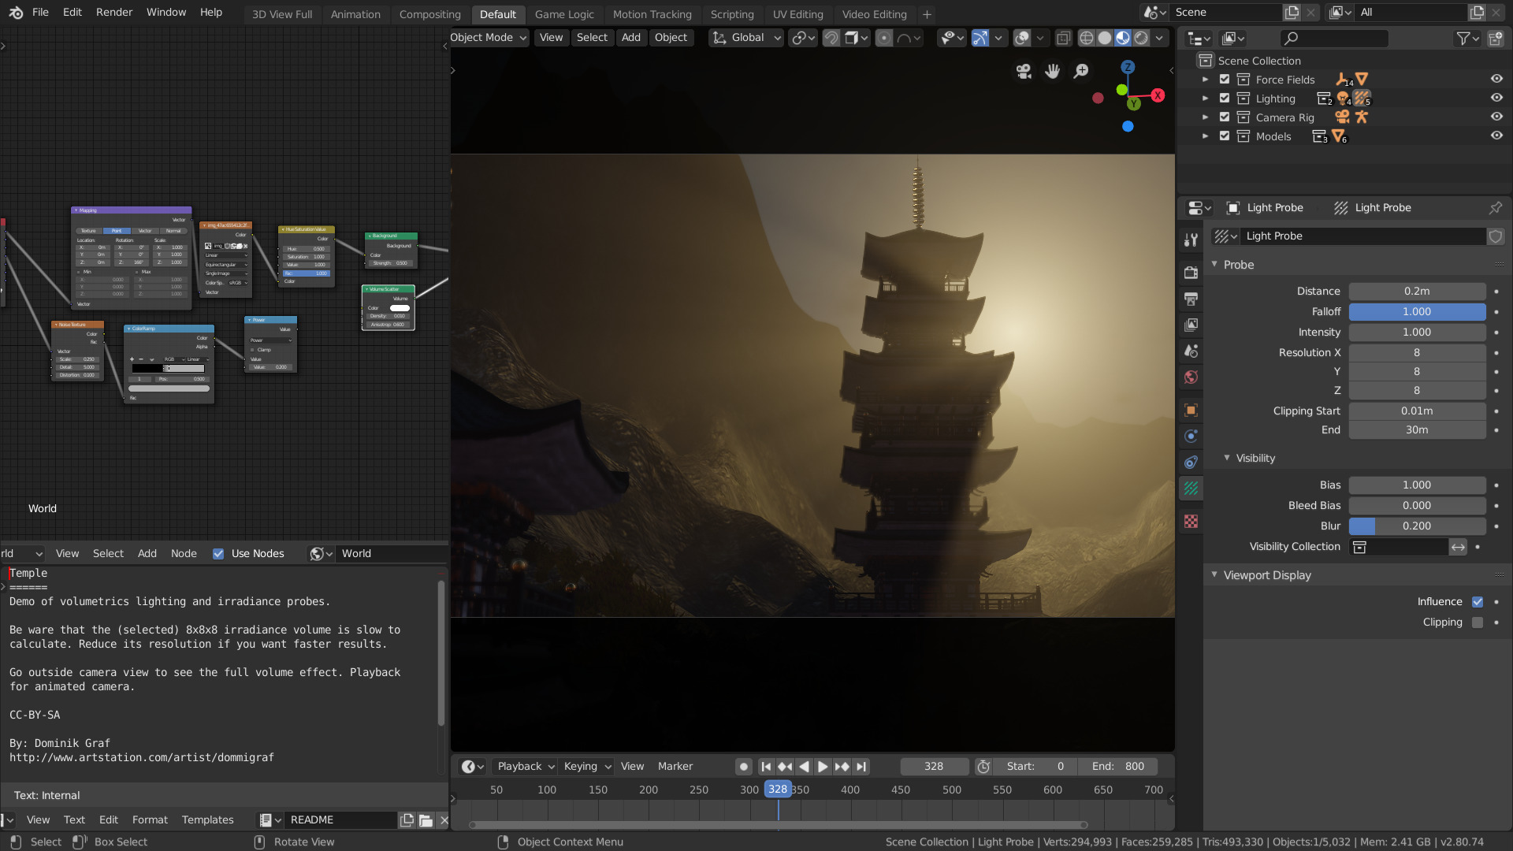
Task: Click the End frame field in timeline
Action: pyautogui.click(x=1117, y=767)
